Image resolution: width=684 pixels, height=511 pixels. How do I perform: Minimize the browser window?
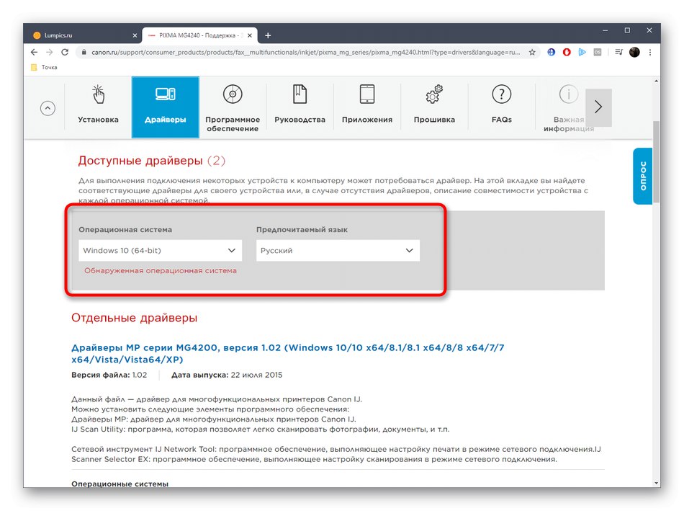click(x=605, y=30)
